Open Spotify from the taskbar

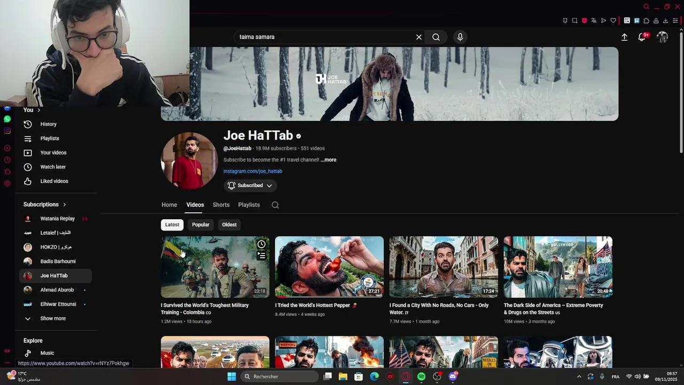(x=421, y=376)
